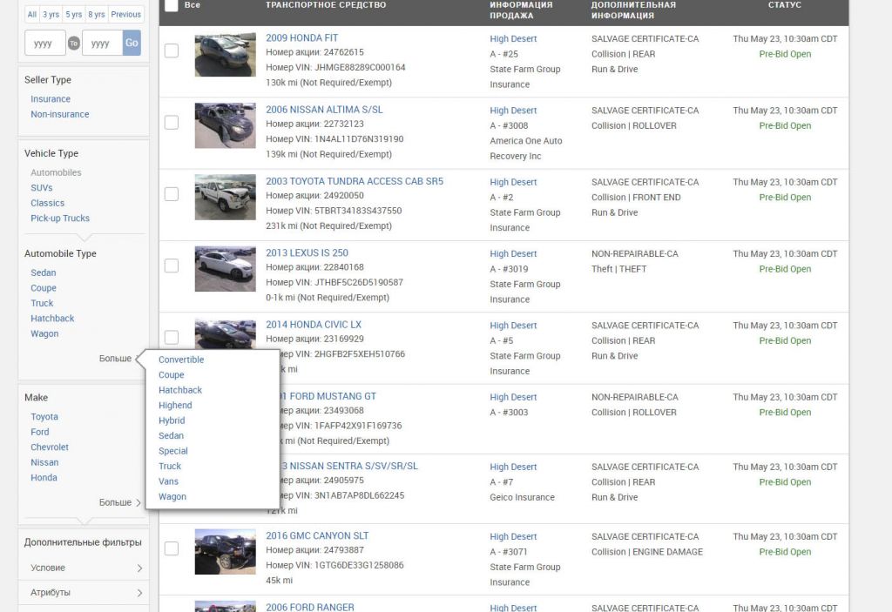Select the '3 yrs' year range
Screen dimensions: 892x612
(51, 14)
